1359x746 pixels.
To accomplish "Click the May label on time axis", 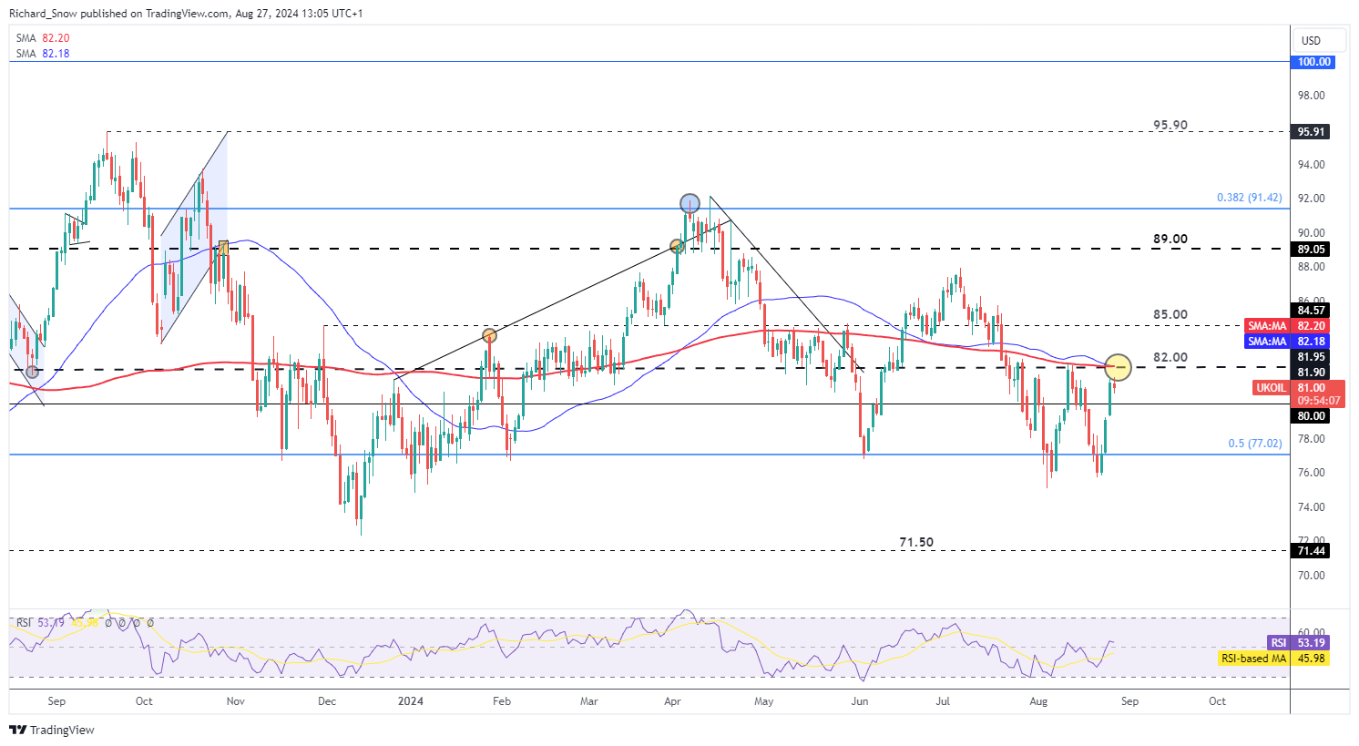I will (x=763, y=701).
